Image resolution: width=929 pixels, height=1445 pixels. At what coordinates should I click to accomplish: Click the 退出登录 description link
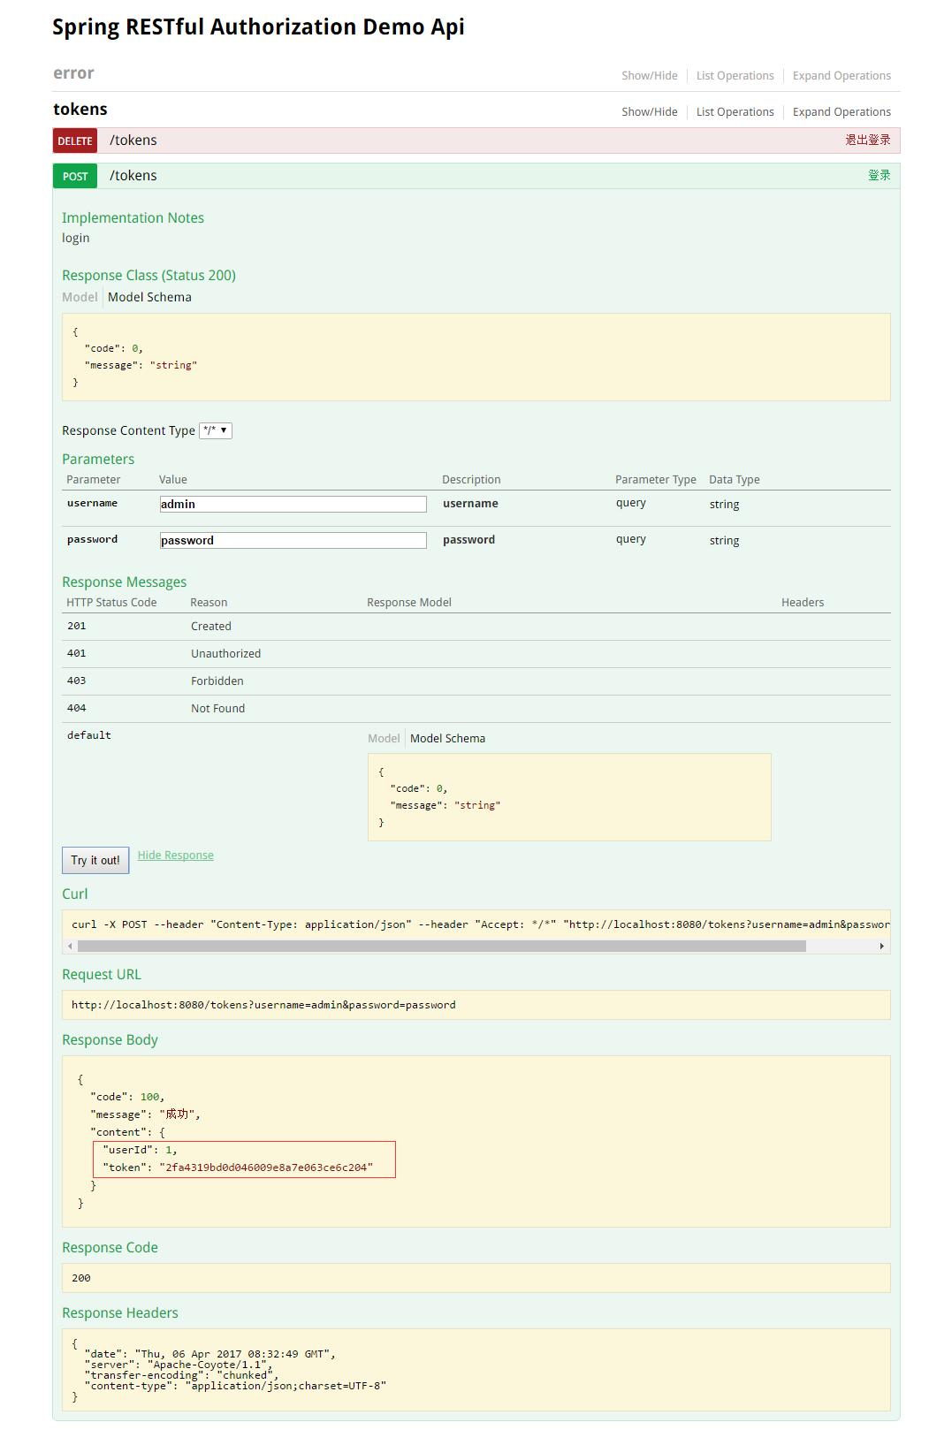868,140
